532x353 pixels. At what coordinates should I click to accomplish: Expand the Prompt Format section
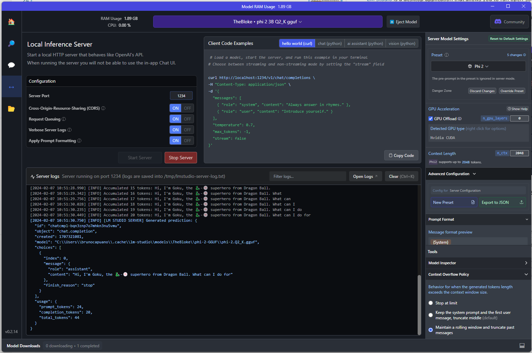click(x=479, y=219)
